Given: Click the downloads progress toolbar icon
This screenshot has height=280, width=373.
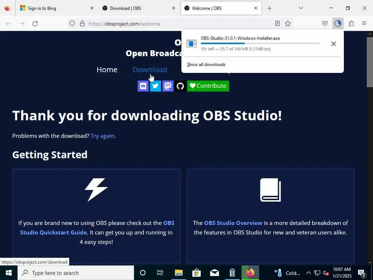Looking at the screenshot, I should pyautogui.click(x=338, y=23).
